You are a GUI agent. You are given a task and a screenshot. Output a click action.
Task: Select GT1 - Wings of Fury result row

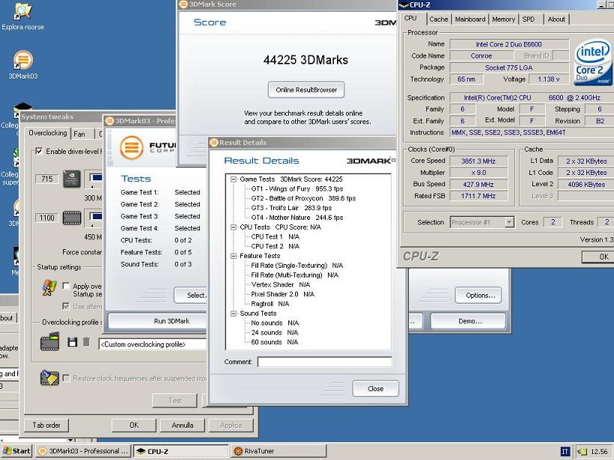pos(297,188)
